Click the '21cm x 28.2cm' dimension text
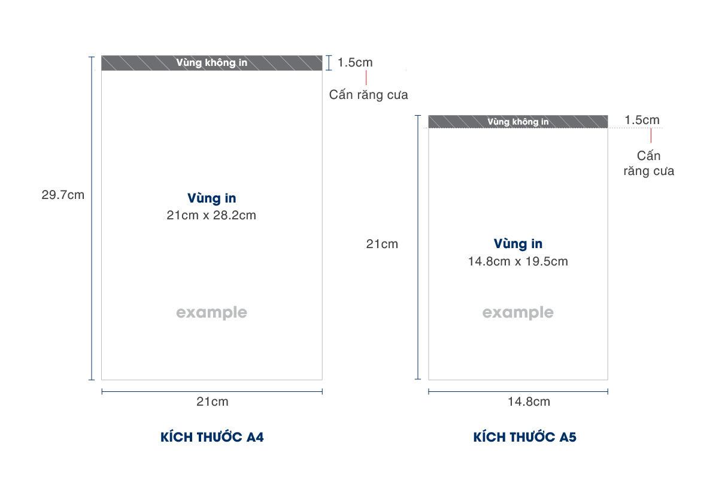The height and width of the screenshot is (480, 719). [211, 215]
